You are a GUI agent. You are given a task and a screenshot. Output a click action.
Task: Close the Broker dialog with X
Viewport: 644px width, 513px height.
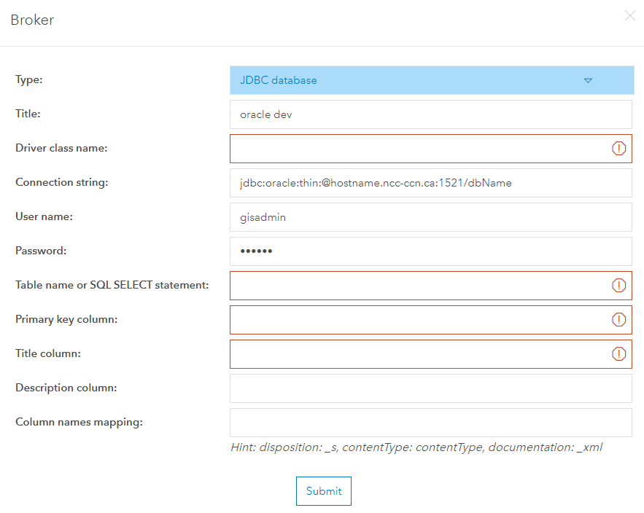point(630,16)
